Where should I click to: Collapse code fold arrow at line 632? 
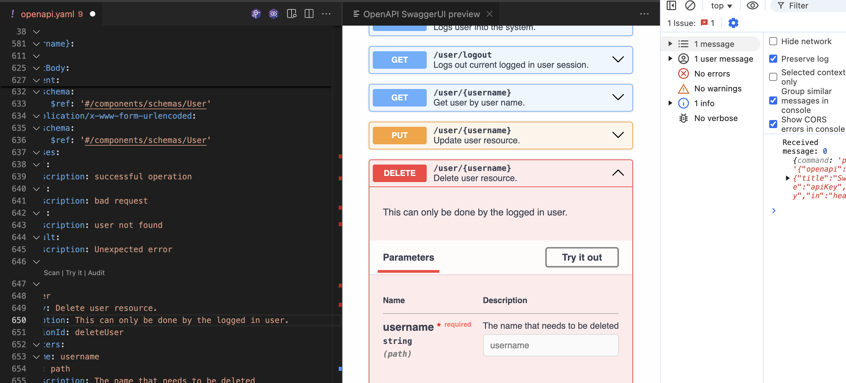[36, 92]
